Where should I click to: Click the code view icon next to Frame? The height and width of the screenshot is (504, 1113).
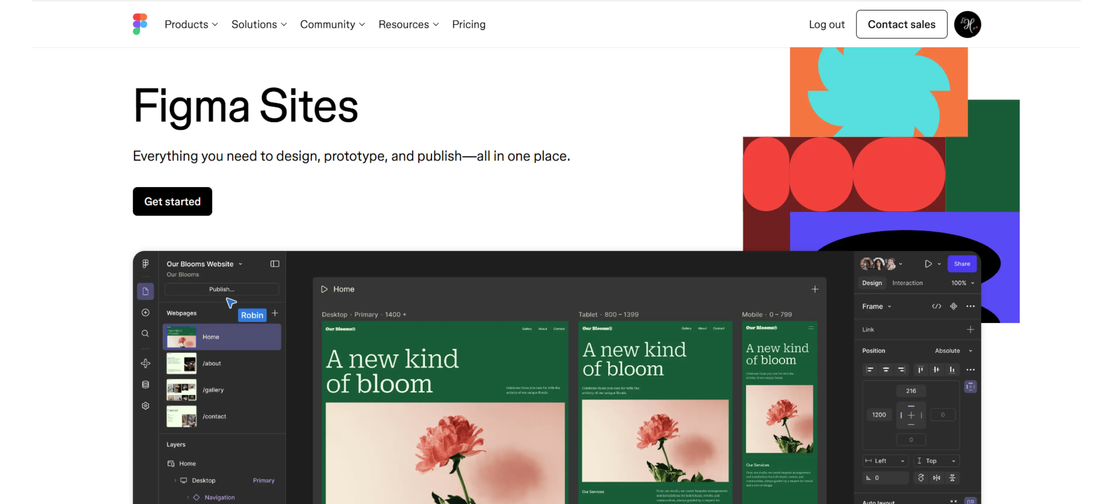coord(937,306)
